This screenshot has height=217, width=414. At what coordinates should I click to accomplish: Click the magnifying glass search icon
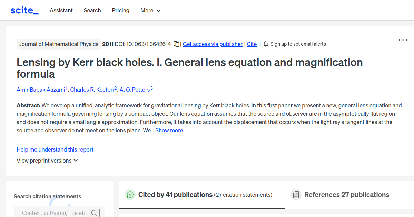pyautogui.click(x=94, y=213)
